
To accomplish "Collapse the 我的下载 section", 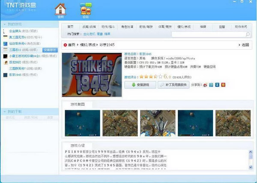I will coord(5,112).
